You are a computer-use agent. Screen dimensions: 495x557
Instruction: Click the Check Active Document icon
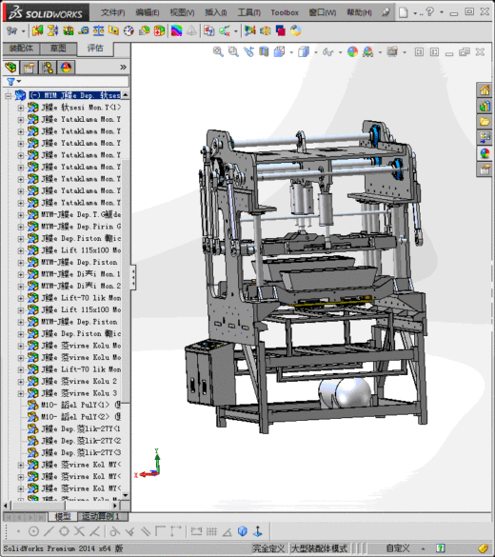point(225,30)
